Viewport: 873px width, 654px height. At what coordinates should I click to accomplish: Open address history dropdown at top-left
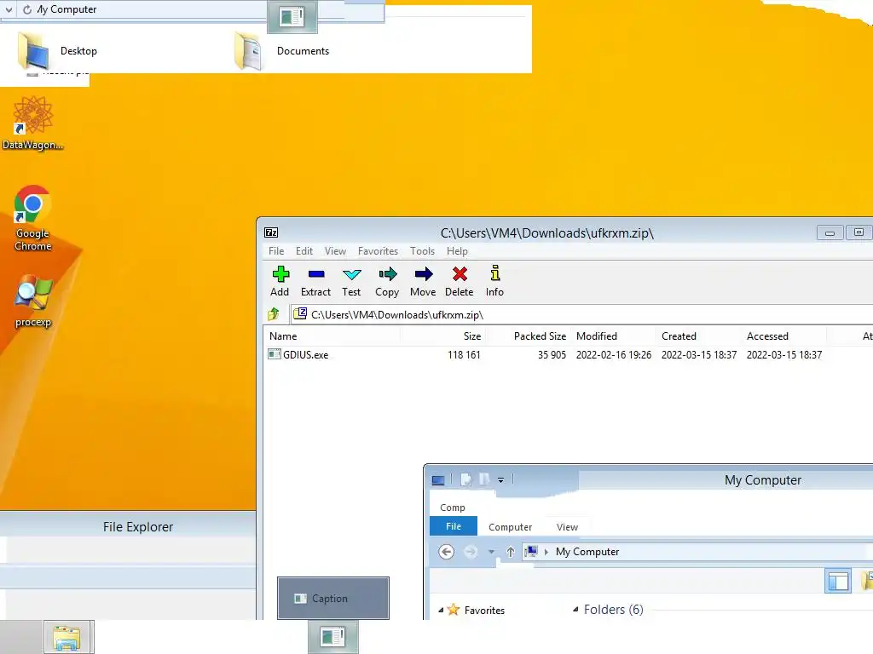9,9
